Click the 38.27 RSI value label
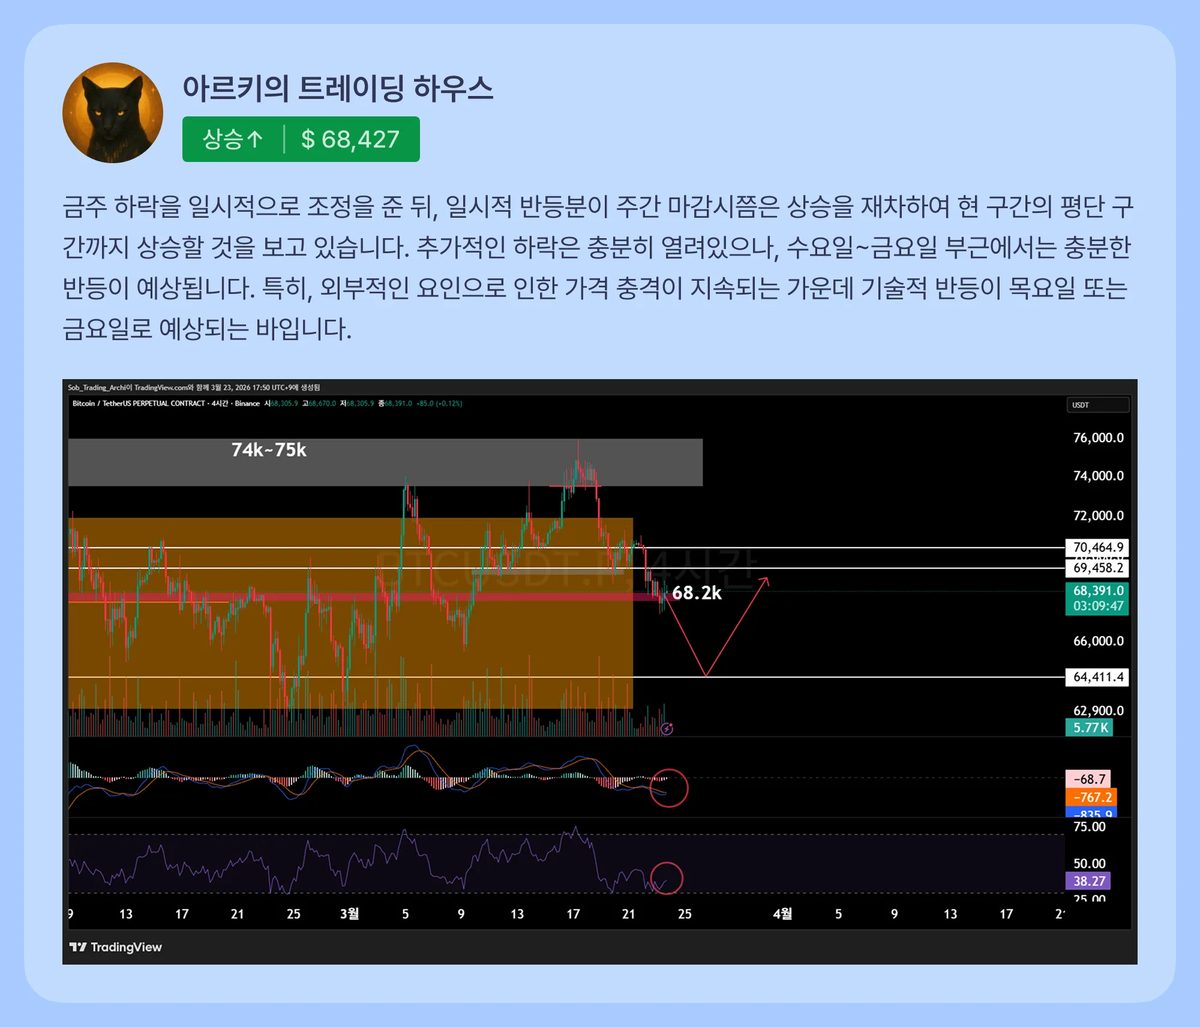 [1088, 881]
